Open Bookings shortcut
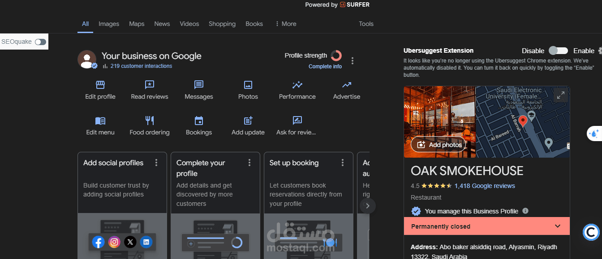The width and height of the screenshot is (602, 259). click(x=199, y=126)
